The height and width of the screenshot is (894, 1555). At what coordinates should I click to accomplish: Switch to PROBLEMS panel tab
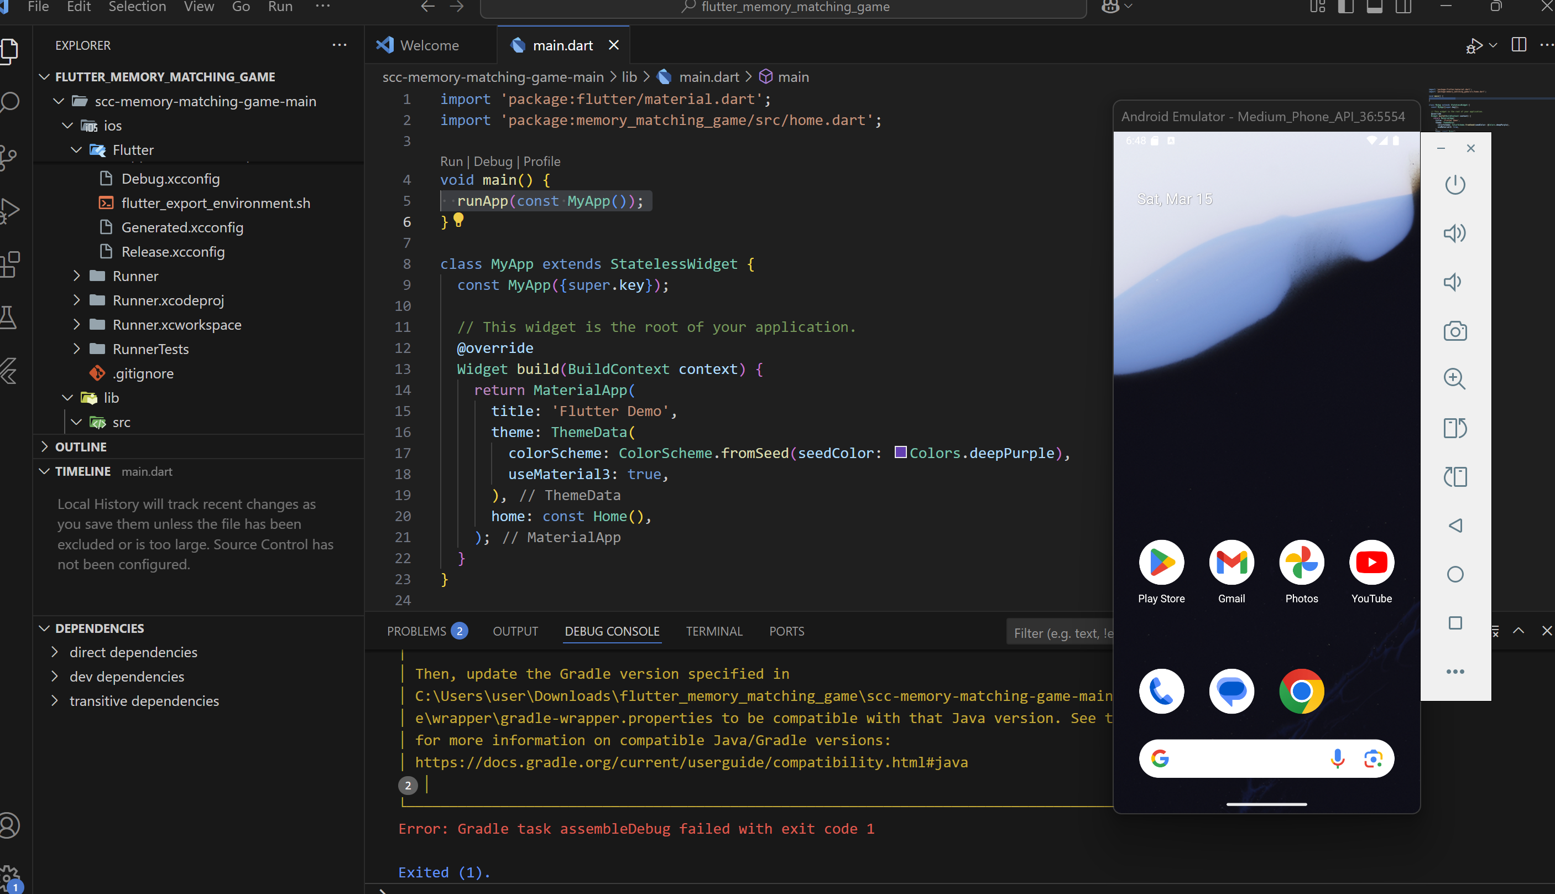coord(426,631)
